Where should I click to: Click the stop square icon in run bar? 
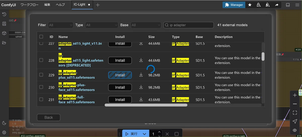tap(176, 134)
